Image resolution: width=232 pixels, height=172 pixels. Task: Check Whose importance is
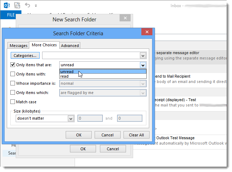click(13, 83)
